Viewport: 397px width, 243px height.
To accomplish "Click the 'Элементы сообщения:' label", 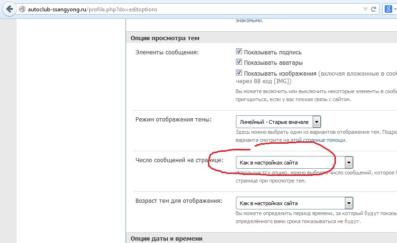I will (167, 52).
